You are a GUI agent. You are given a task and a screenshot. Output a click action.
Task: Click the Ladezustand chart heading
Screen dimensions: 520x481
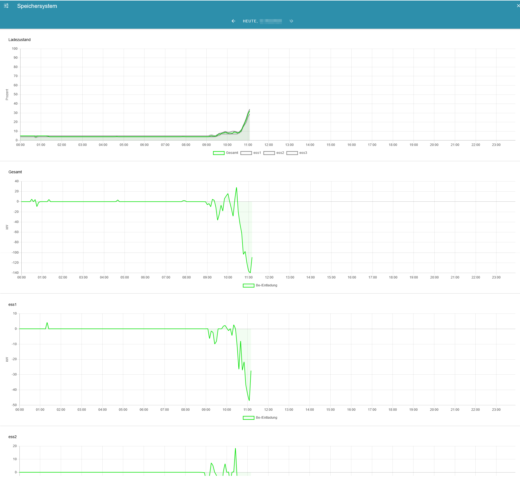pyautogui.click(x=19, y=40)
